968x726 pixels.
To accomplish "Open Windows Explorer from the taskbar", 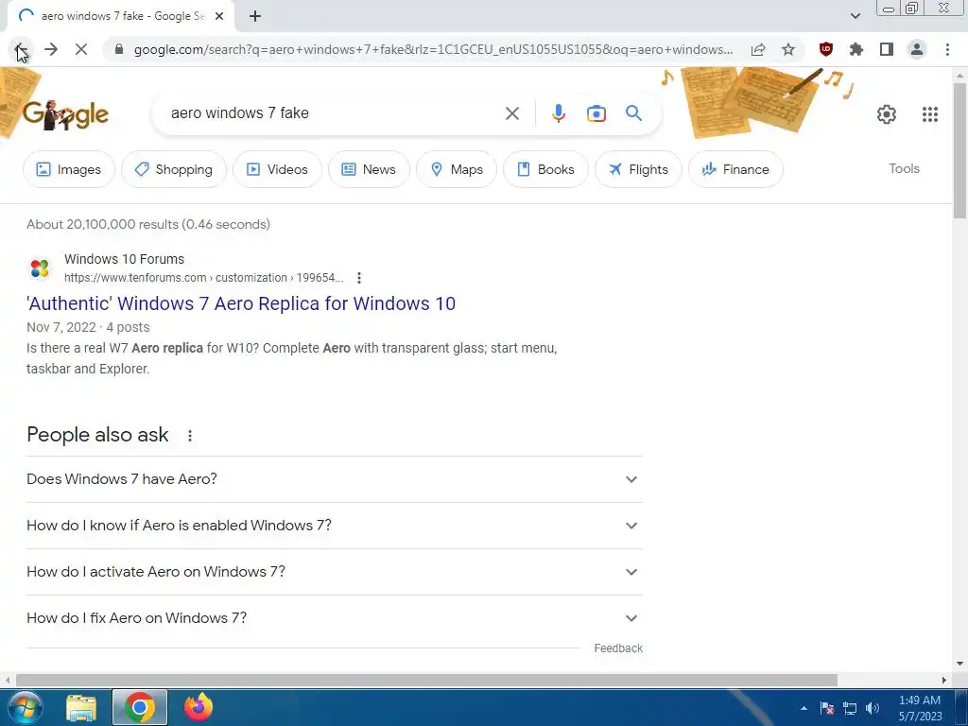I will click(81, 707).
